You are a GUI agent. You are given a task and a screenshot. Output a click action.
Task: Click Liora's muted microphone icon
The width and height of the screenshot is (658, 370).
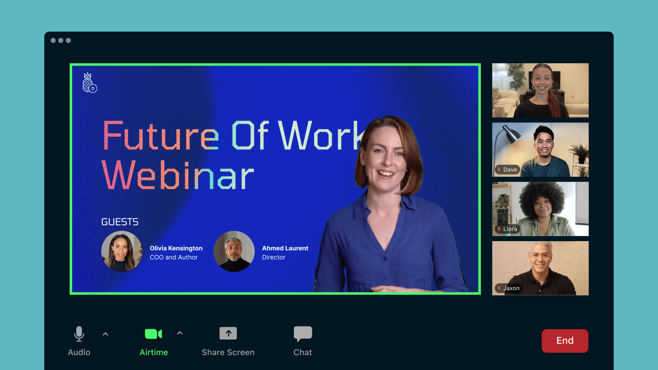[499, 229]
